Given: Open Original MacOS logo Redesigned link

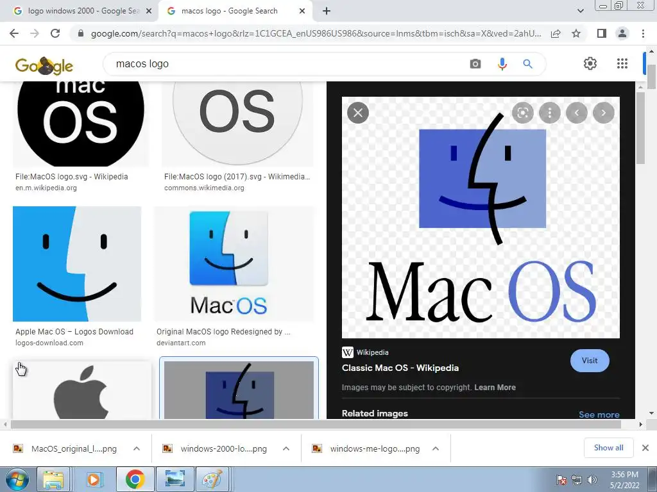Looking at the screenshot, I should 223,332.
